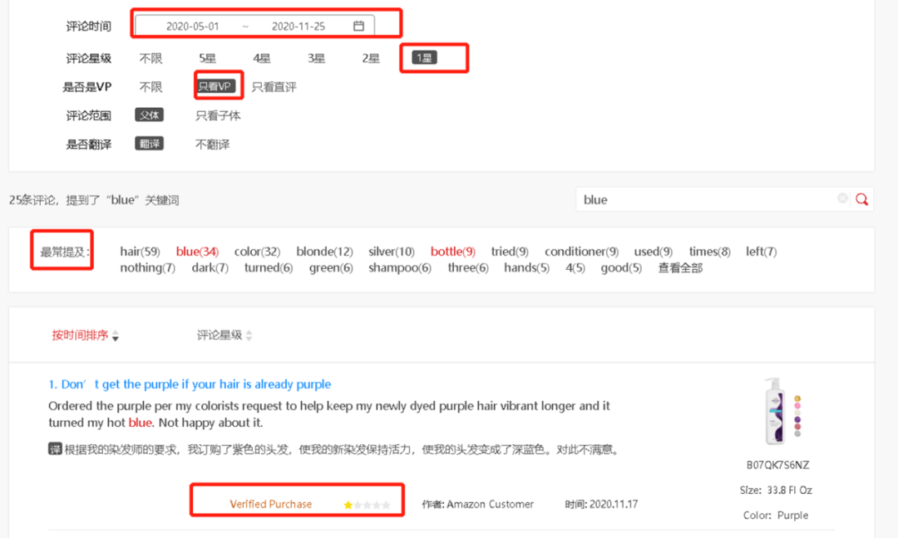Toggle the 翻译 translation badge
This screenshot has height=538, width=898.
point(149,143)
